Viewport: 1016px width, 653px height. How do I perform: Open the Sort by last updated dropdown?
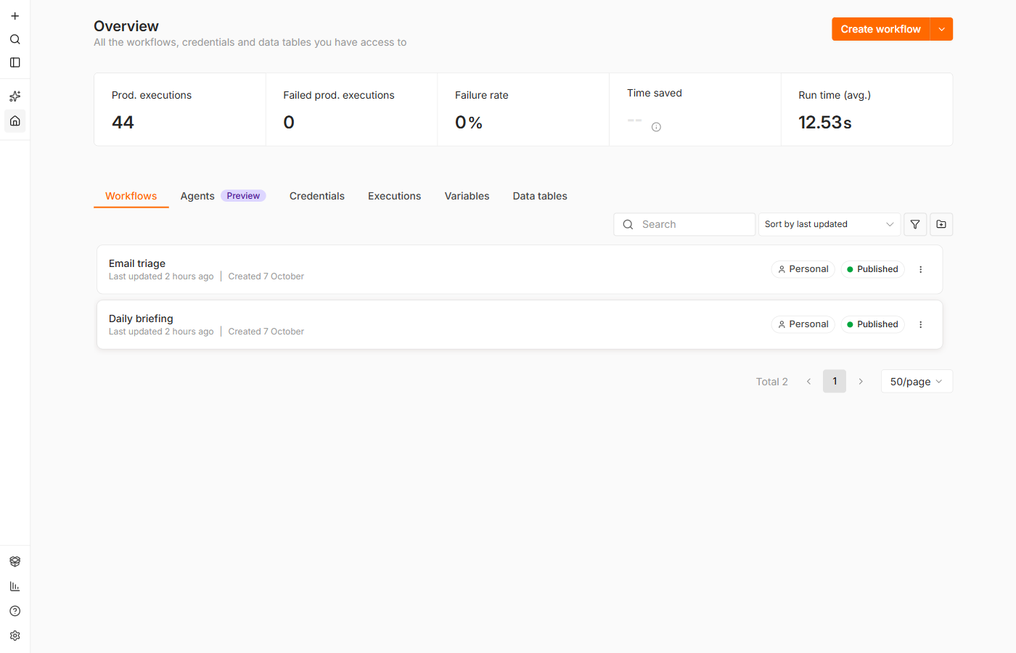tap(829, 224)
